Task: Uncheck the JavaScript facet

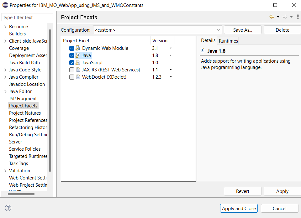Action: 71,62
